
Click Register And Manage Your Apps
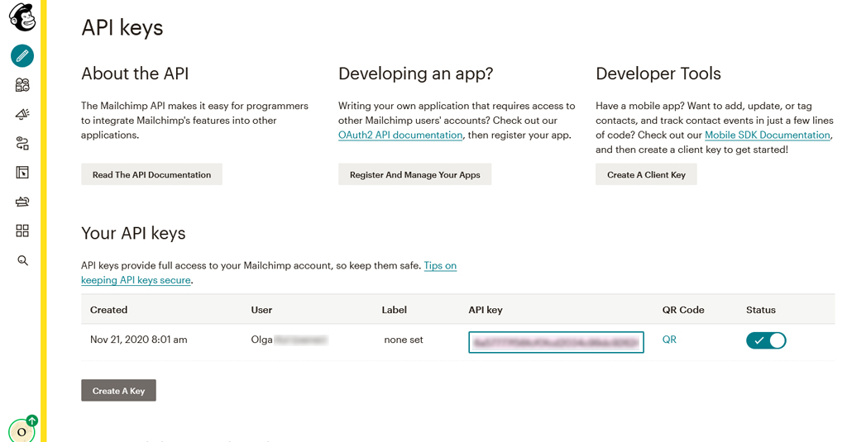coord(414,174)
